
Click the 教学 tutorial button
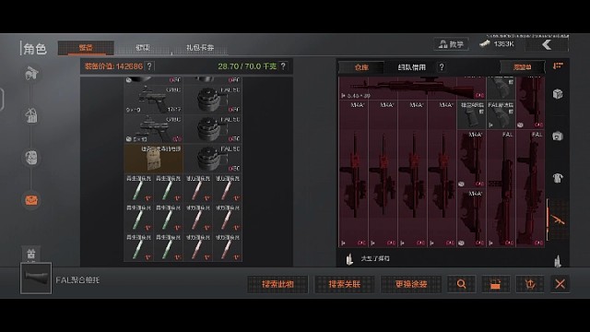pyautogui.click(x=451, y=44)
